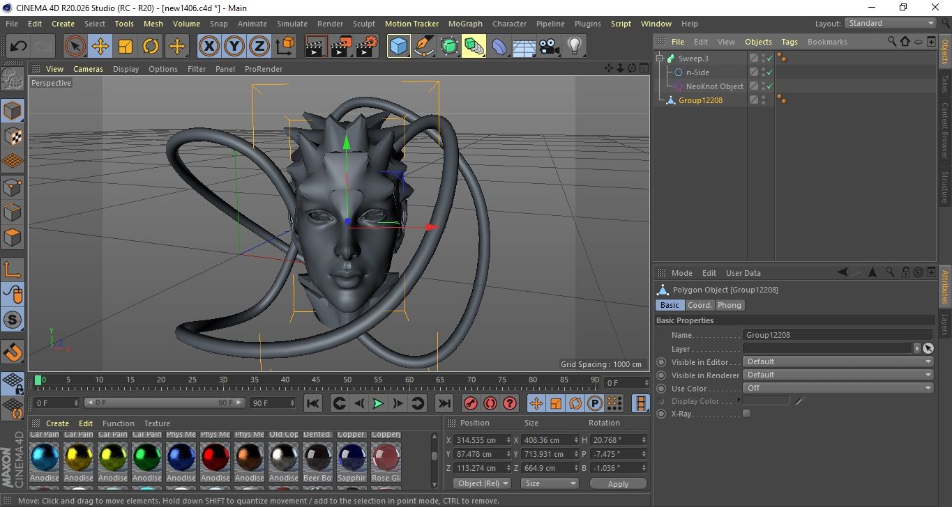
Task: Toggle Use Color animation radio dot
Action: pyautogui.click(x=661, y=389)
